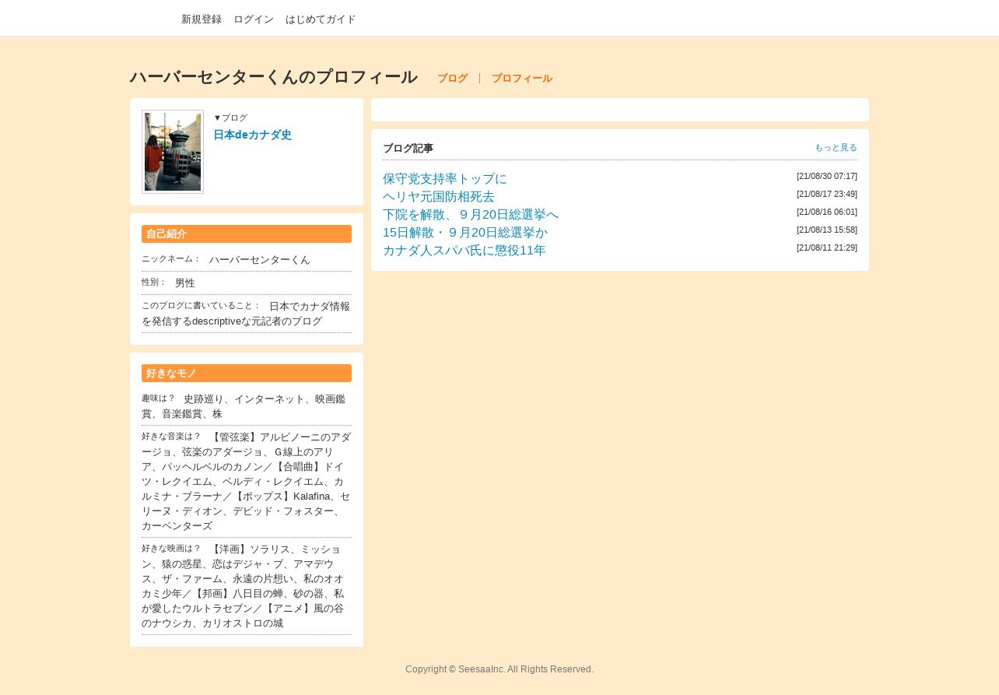Screen dimensions: 999x695
Task: Click the ログイン login link
Action: pyautogui.click(x=254, y=19)
